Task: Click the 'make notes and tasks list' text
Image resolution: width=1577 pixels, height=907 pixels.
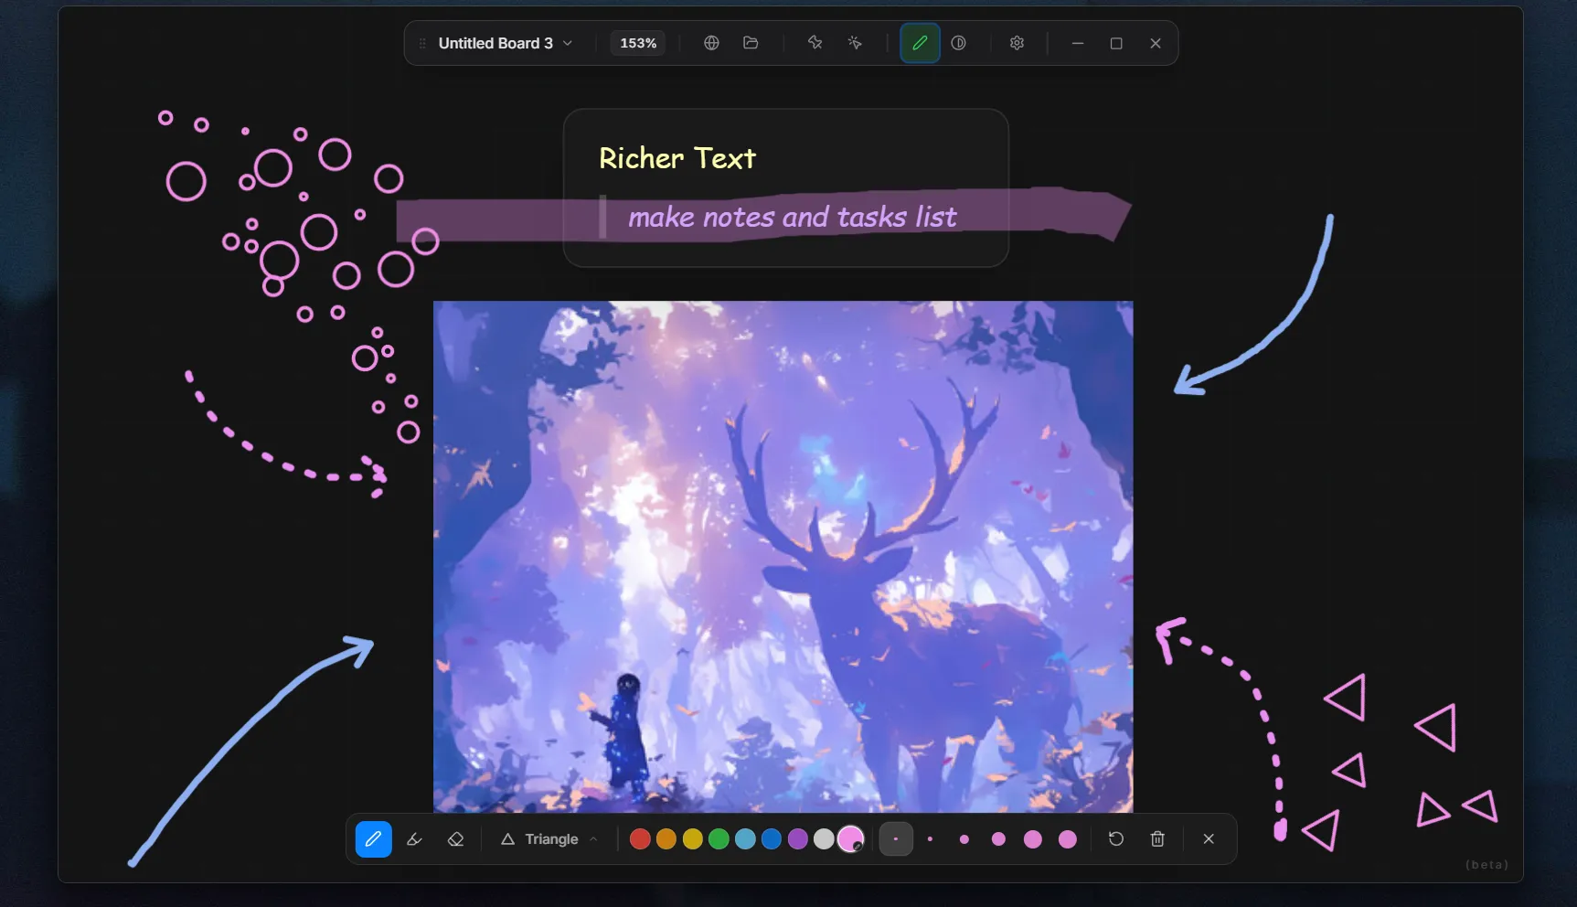Action: click(x=792, y=218)
